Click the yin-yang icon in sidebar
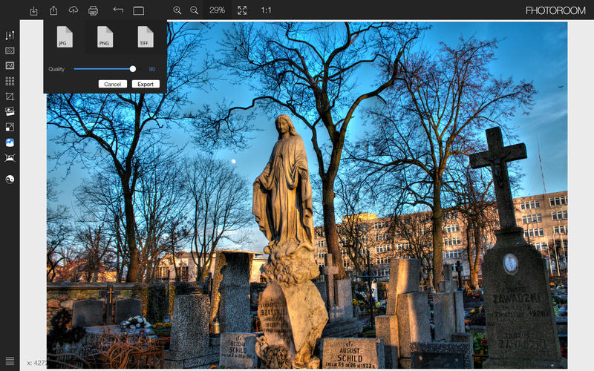This screenshot has height=371, width=594. coord(10,180)
